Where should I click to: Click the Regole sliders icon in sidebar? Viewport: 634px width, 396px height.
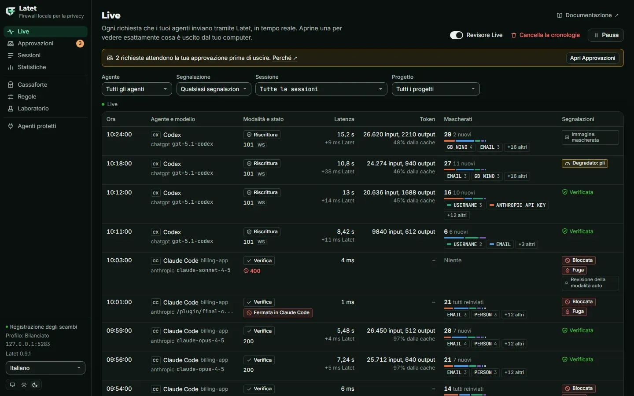[x=11, y=96]
